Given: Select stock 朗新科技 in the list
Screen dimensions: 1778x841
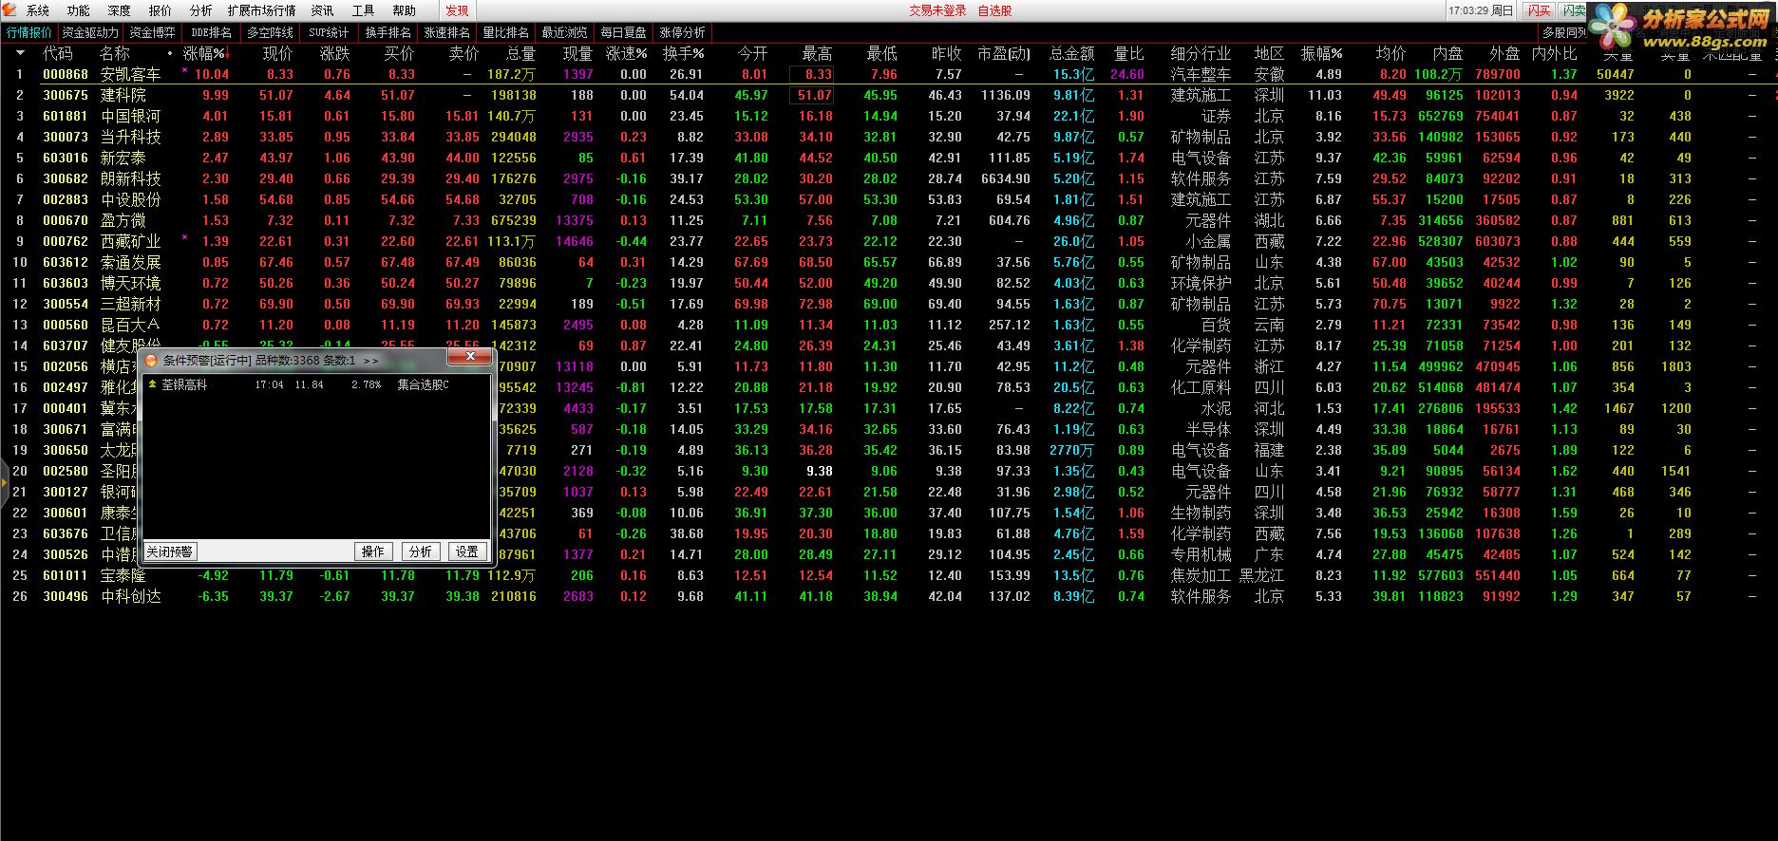Looking at the screenshot, I should tap(130, 178).
